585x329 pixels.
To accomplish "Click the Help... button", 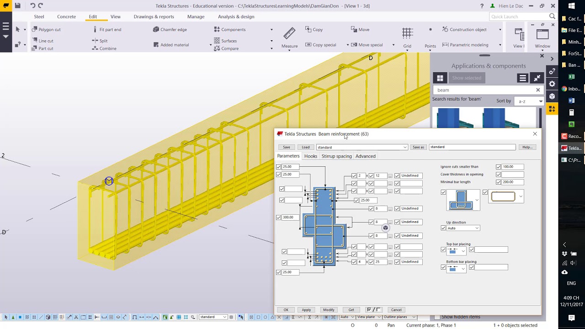I will (527, 147).
